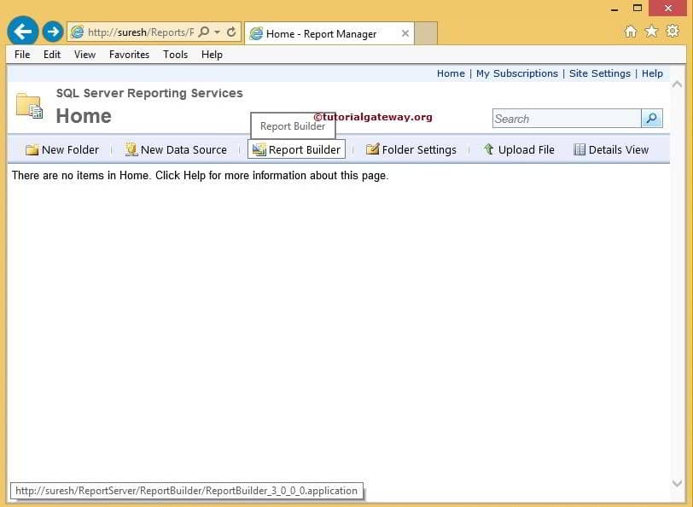The height and width of the screenshot is (507, 693).
Task: Open the Tools menu
Action: pos(175,54)
